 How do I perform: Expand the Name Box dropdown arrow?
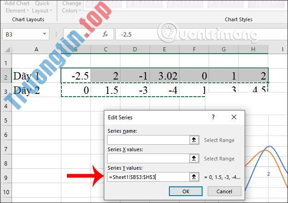44,34
